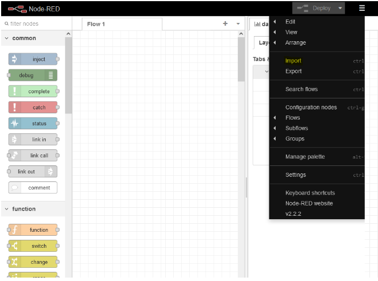Click the link call node
378x281 pixels.
point(33,156)
